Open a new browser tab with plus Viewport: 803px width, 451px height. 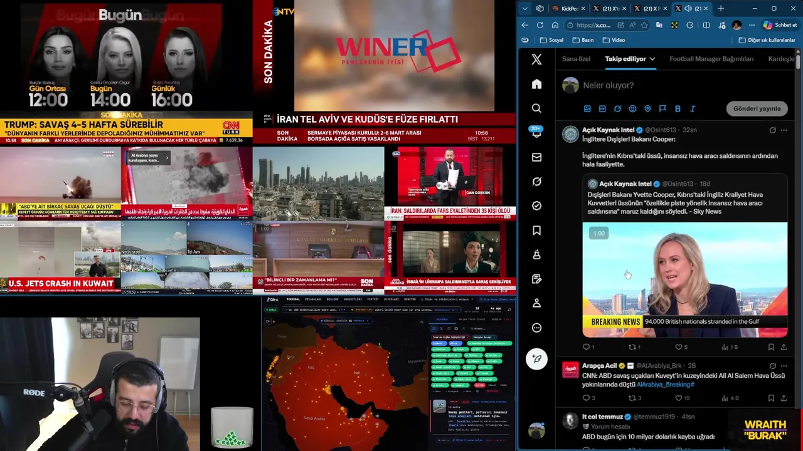pos(721,8)
